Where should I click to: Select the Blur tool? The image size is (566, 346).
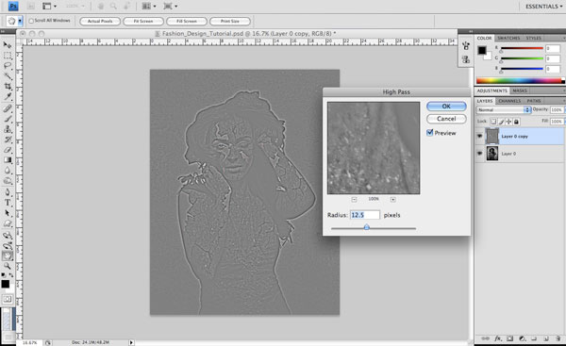[8, 171]
